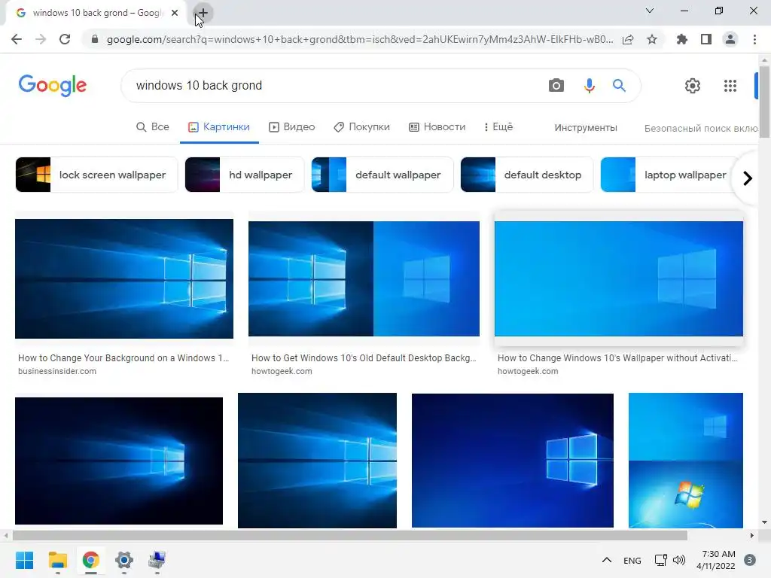
Task: Open clock and calendar 7:30 AM
Action: [716, 560]
